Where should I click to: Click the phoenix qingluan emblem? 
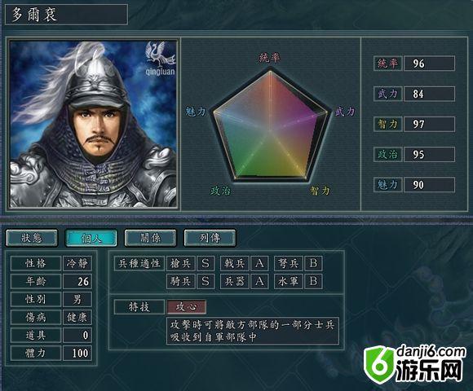coord(160,59)
